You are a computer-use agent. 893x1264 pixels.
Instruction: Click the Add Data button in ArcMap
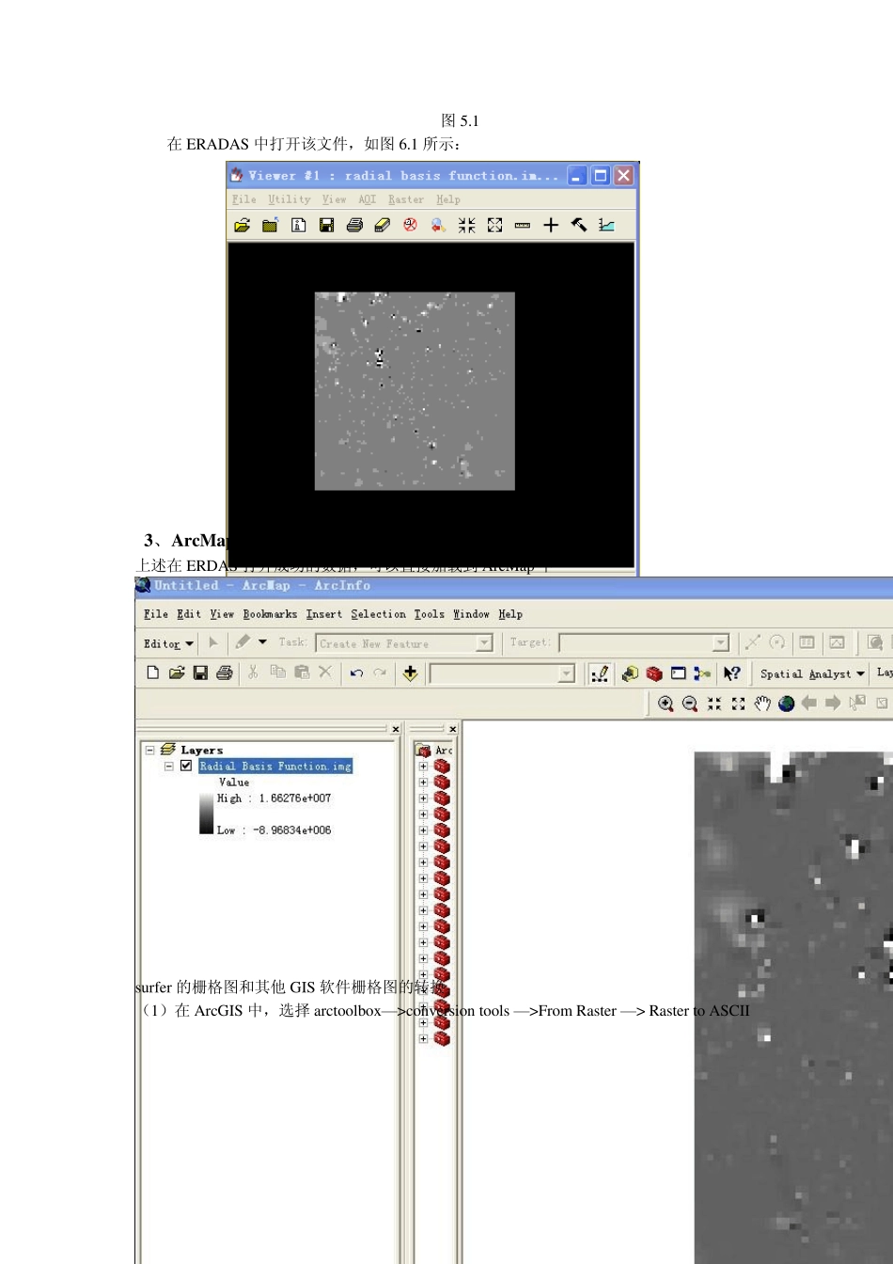pyautogui.click(x=410, y=673)
